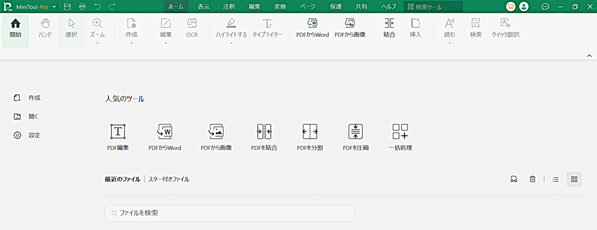Expand the ハイライトする dropdown arrow
This screenshot has height=230, width=597.
tap(231, 43)
